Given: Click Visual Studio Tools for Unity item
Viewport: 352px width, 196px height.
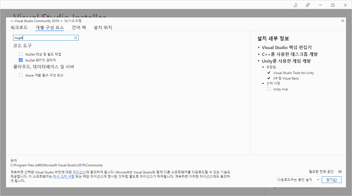Looking at the screenshot, I should tap(294, 73).
